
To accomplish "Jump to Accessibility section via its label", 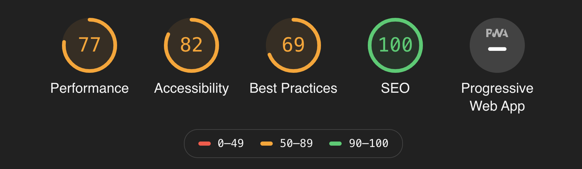I will point(191,89).
